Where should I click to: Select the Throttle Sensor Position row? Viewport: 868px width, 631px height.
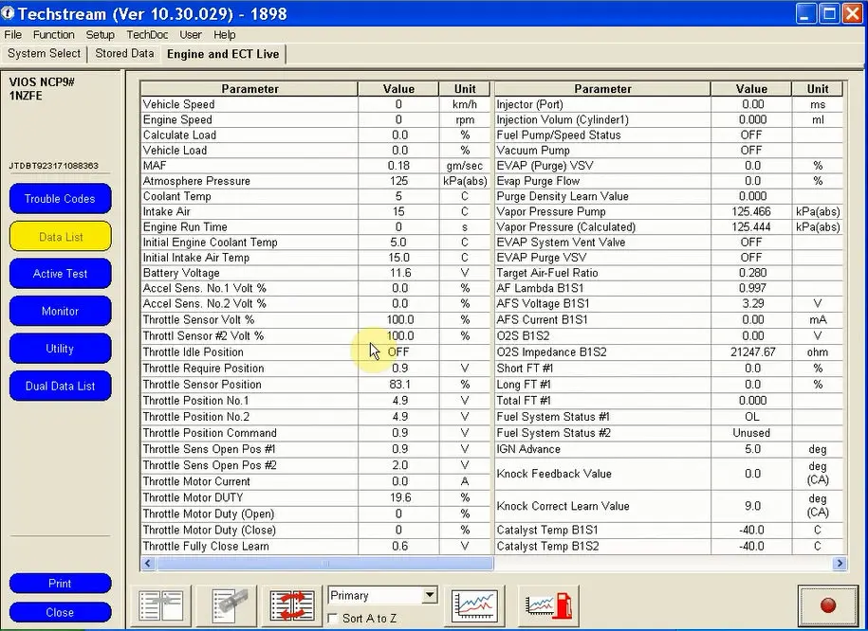click(x=316, y=385)
